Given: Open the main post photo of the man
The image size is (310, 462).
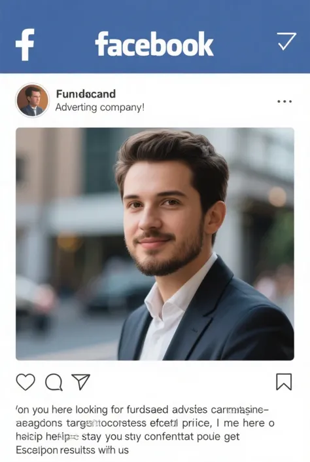Looking at the screenshot, I should 155,244.
